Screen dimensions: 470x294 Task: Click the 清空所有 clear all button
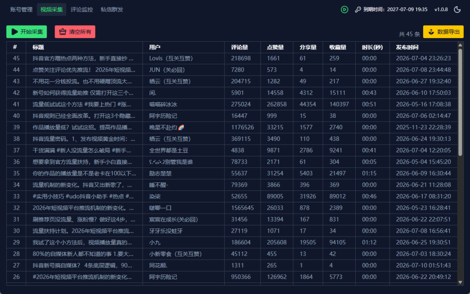point(75,32)
